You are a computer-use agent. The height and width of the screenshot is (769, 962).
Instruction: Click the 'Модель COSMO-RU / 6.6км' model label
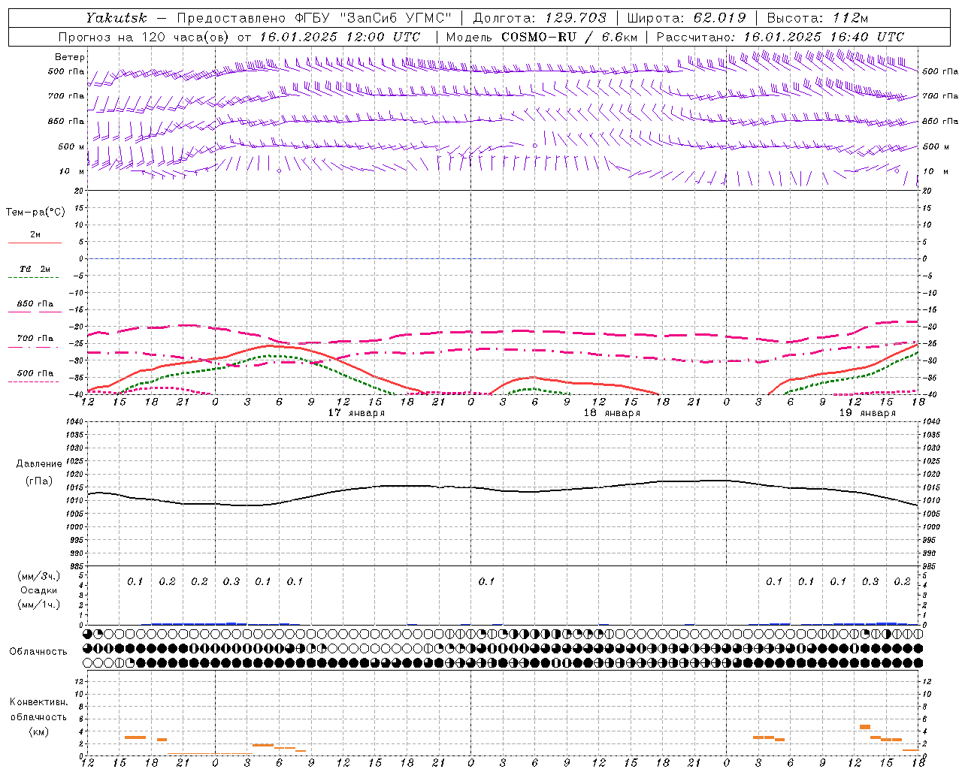[541, 37]
